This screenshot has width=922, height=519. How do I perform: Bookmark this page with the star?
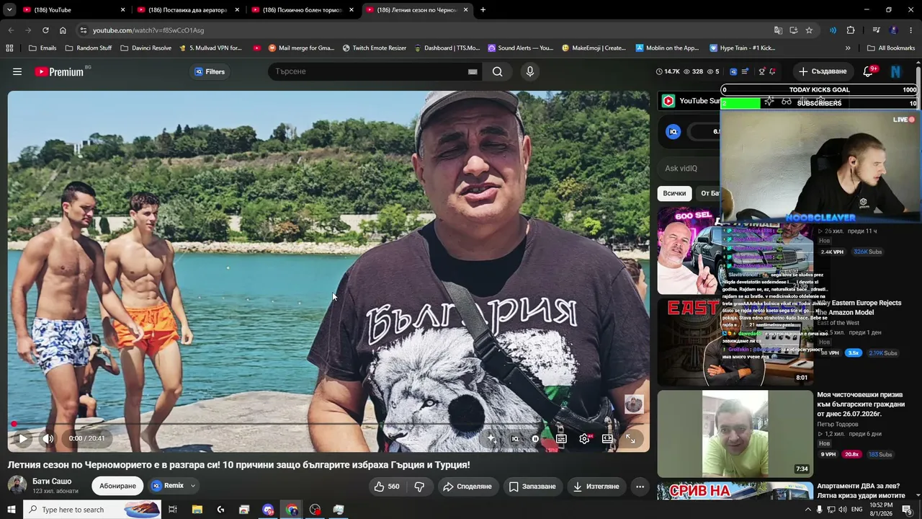pos(809,30)
